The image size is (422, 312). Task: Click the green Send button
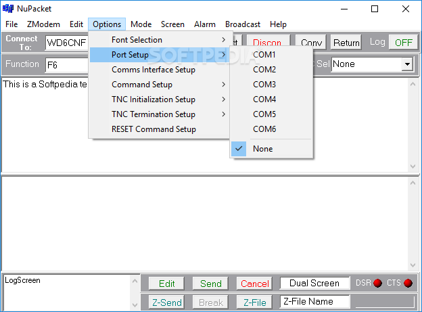pyautogui.click(x=211, y=284)
